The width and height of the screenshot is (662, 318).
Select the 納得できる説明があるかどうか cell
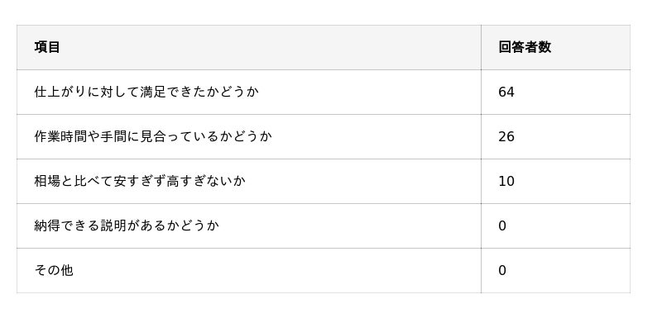(x=249, y=225)
